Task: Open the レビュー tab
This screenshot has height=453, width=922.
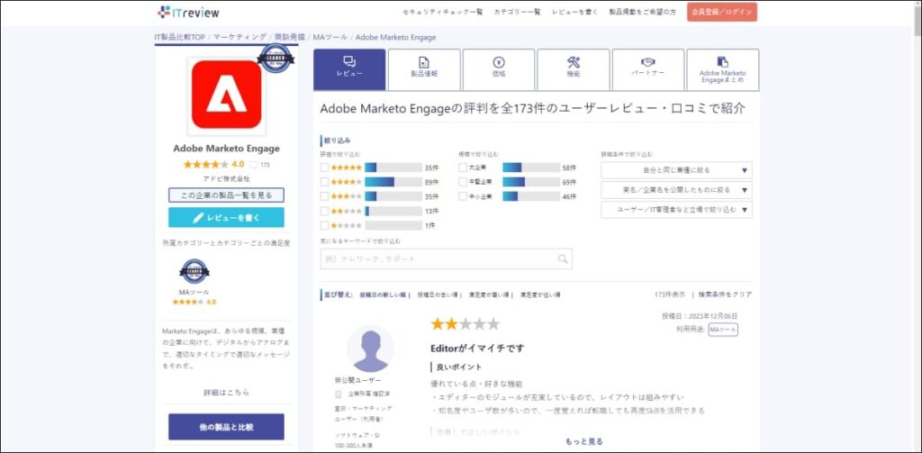Action: pyautogui.click(x=349, y=69)
